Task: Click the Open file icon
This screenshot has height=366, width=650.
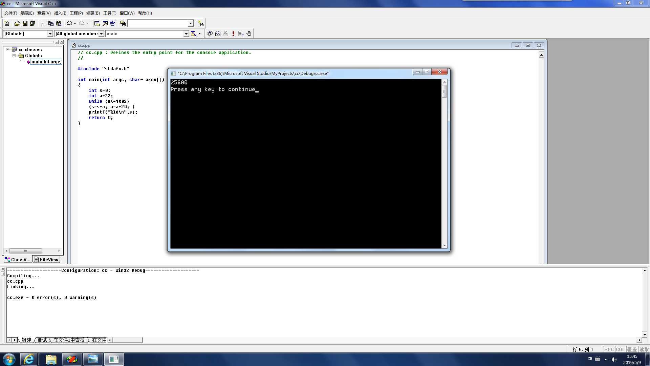Action: tap(17, 23)
